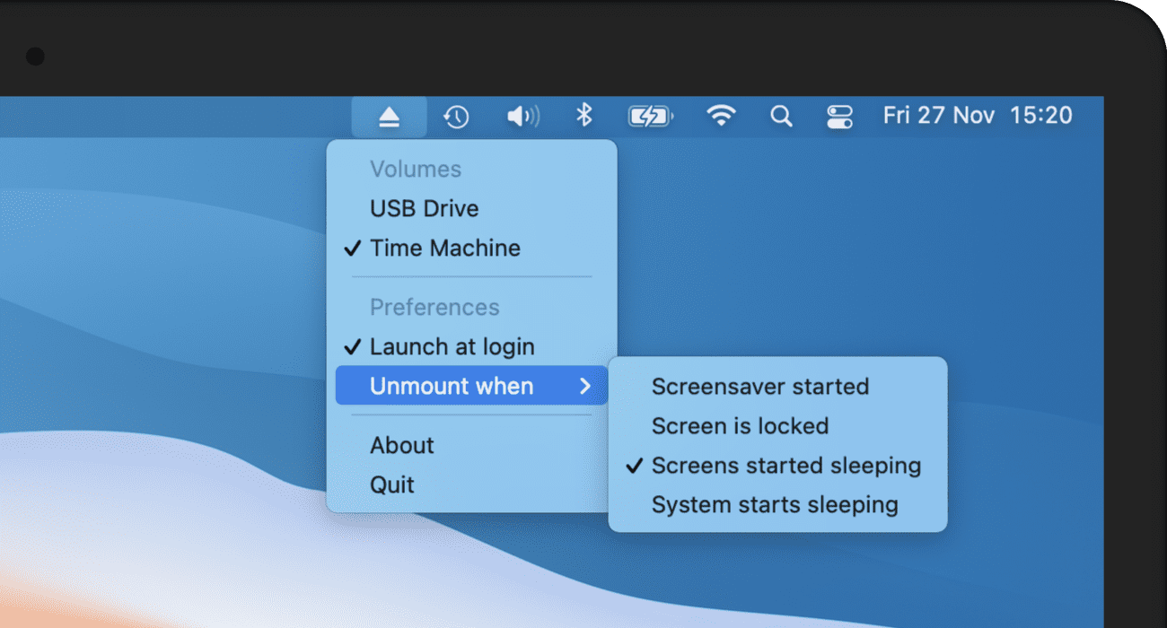This screenshot has width=1167, height=628.
Task: Uncheck Screens started sleeping
Action: [785, 465]
